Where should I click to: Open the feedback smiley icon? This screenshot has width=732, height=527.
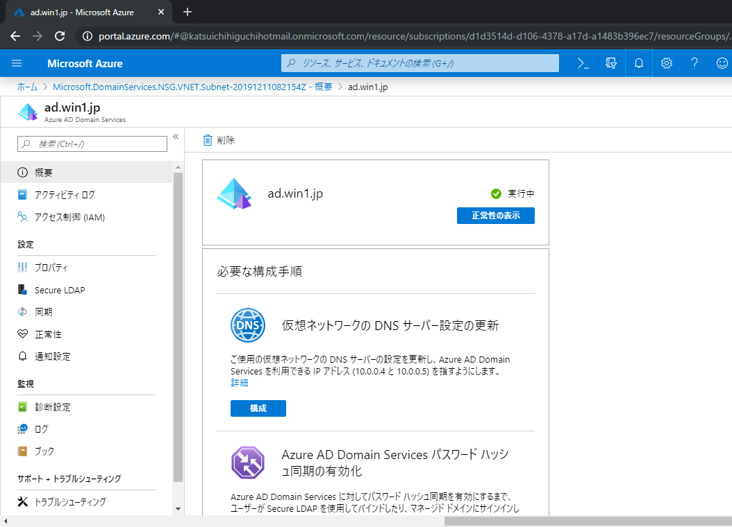(x=722, y=63)
